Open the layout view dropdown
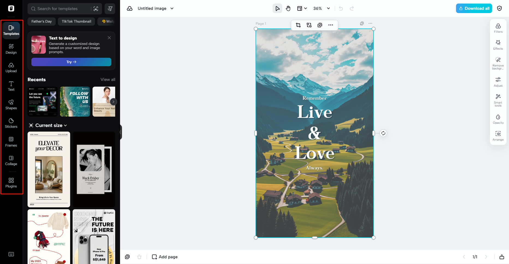This screenshot has width=509, height=264. coord(302,8)
